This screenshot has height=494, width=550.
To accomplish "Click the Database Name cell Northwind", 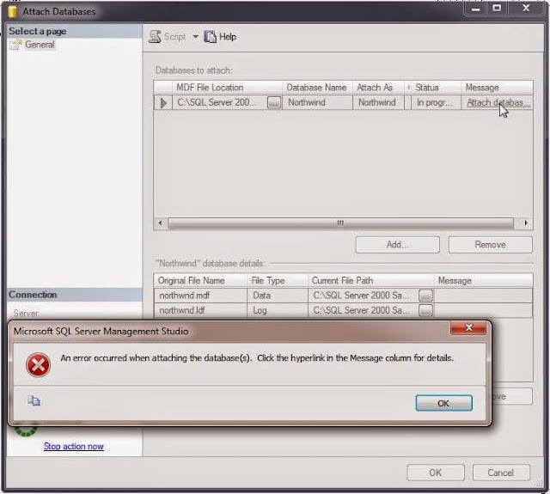I will [317, 102].
